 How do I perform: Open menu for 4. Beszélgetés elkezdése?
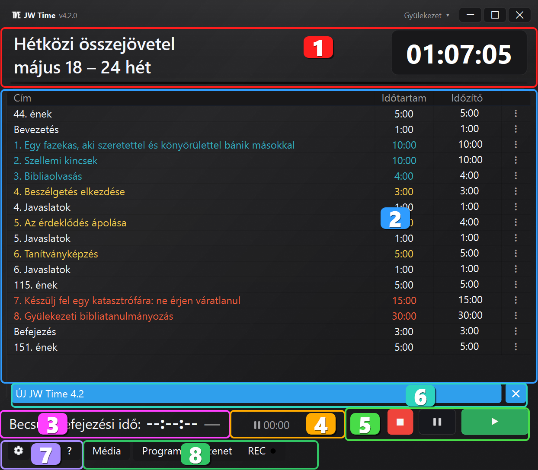(x=516, y=191)
